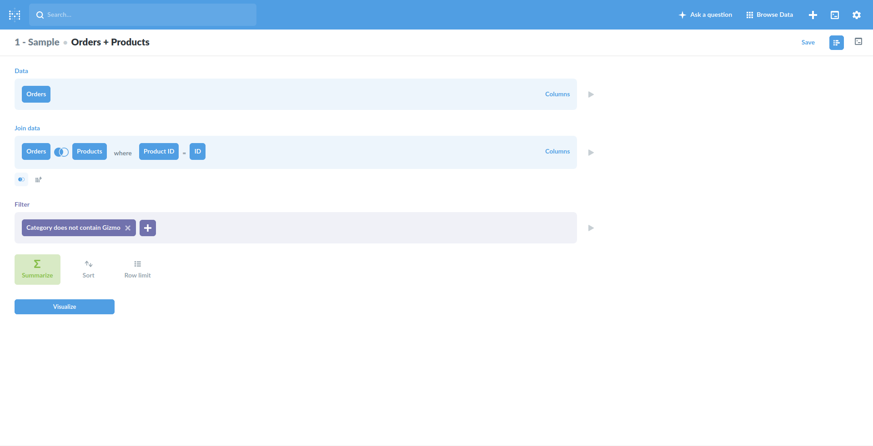Screen dimensions: 873x446
Task: Open Ask a question
Action: tap(705, 15)
